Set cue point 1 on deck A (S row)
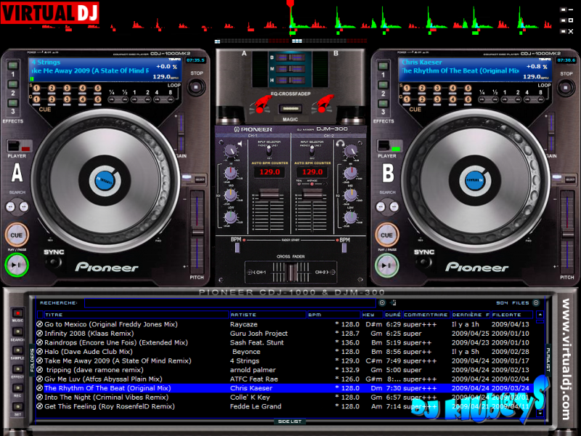Viewport: 581px width, 436px height. (36, 88)
